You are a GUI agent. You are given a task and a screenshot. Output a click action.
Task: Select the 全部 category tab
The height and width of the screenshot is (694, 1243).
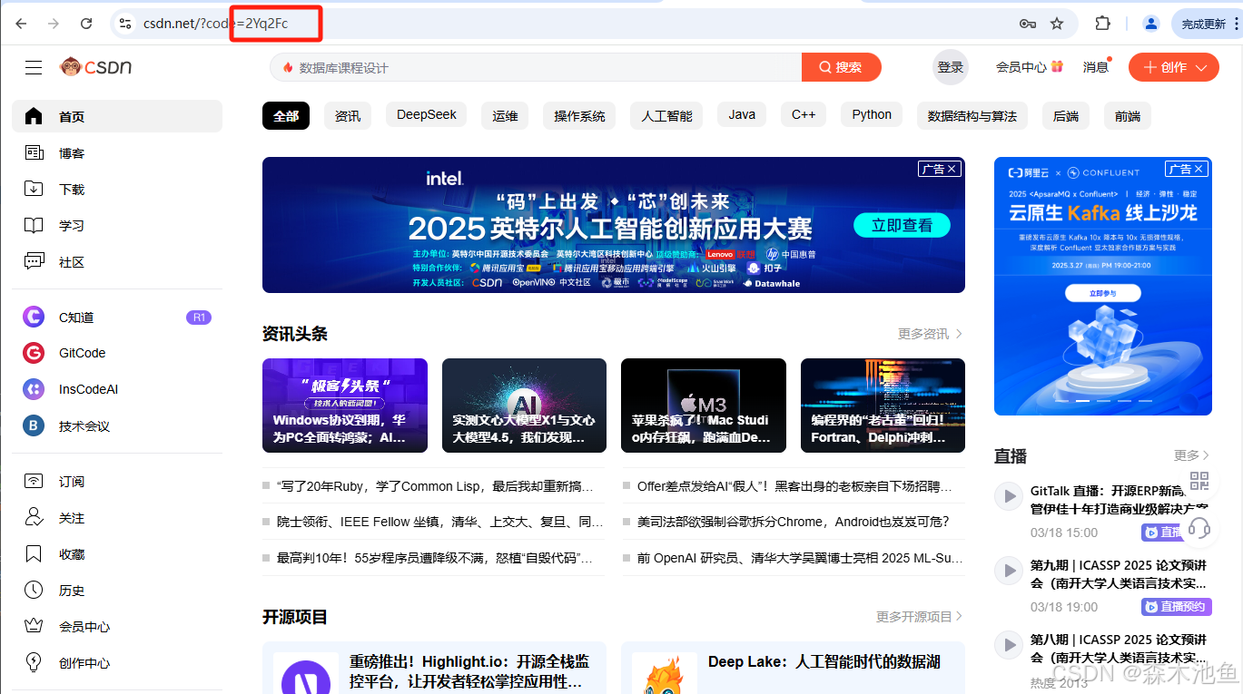coord(286,115)
